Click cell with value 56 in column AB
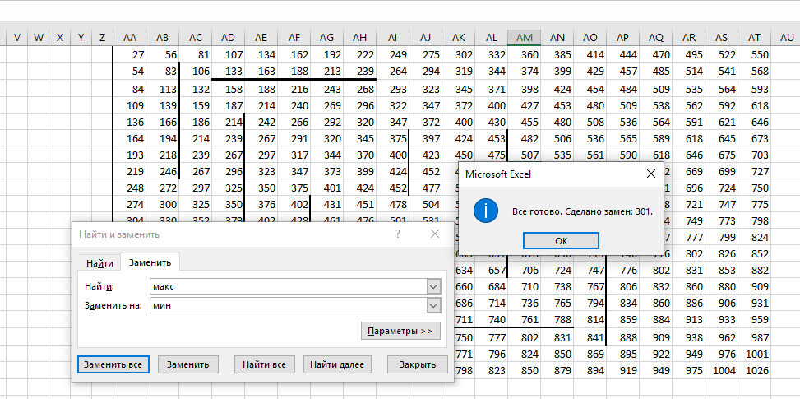Image resolution: width=800 pixels, height=399 pixels. (x=162, y=55)
